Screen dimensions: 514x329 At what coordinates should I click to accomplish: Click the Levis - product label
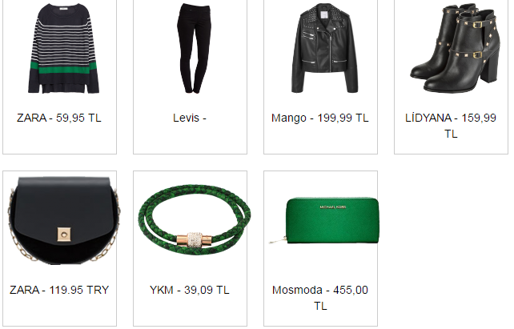point(190,118)
